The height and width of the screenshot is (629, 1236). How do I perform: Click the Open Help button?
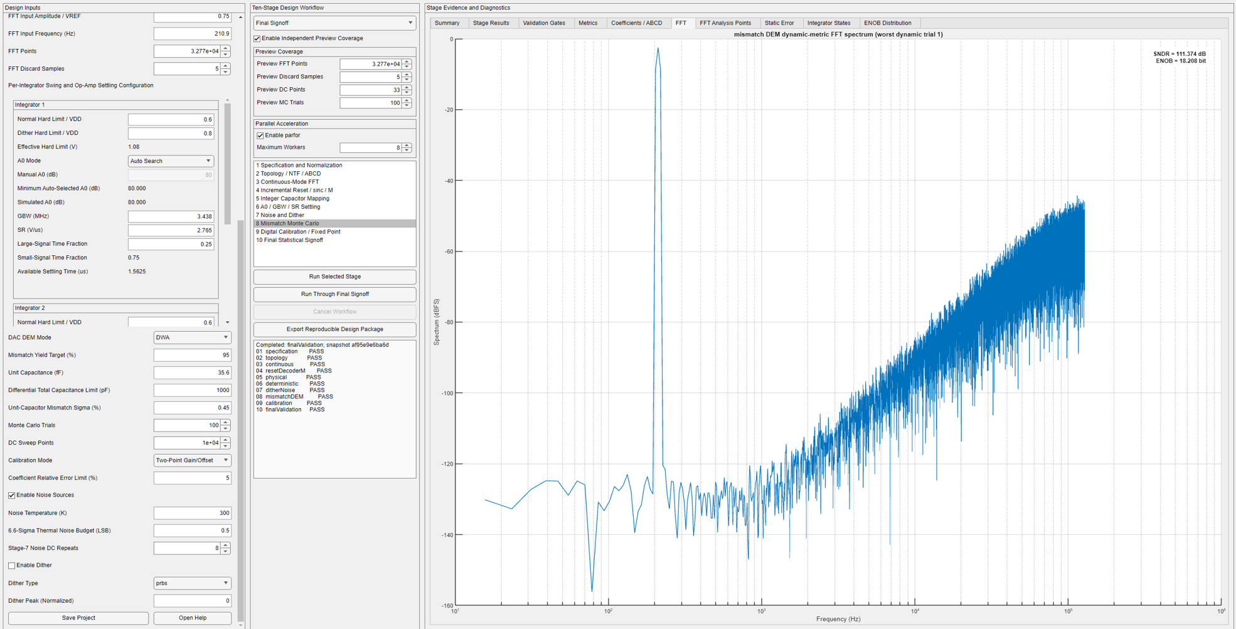click(193, 618)
